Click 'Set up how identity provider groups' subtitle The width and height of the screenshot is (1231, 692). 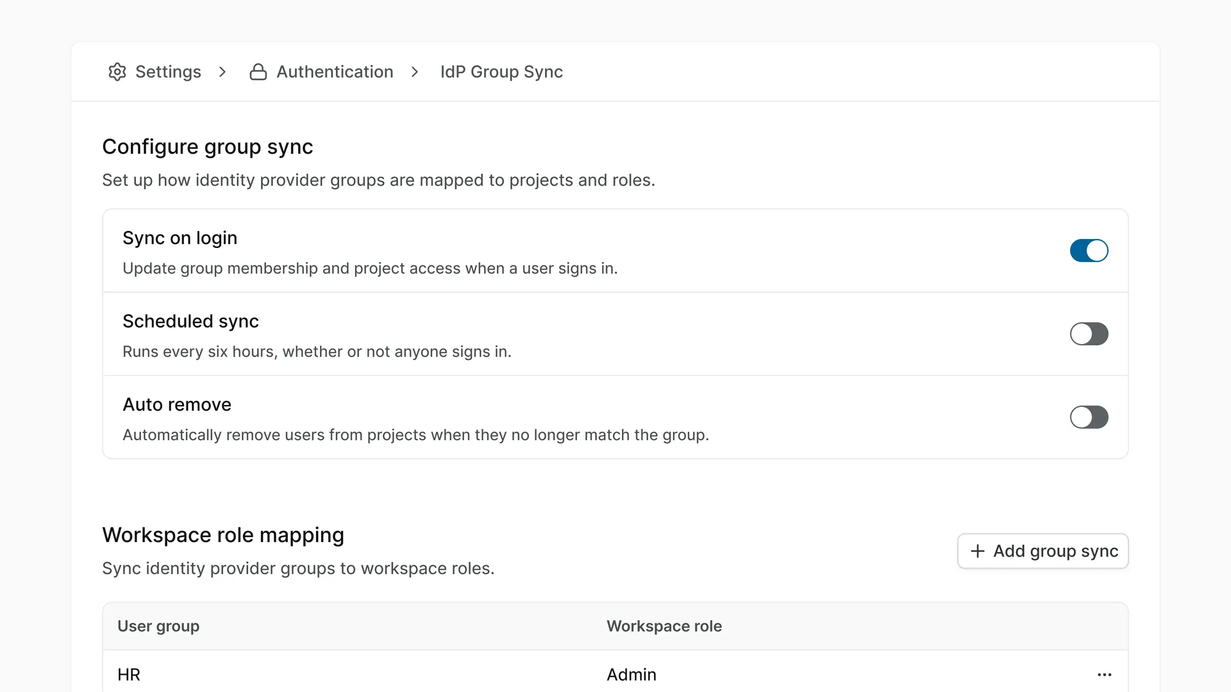(x=378, y=180)
